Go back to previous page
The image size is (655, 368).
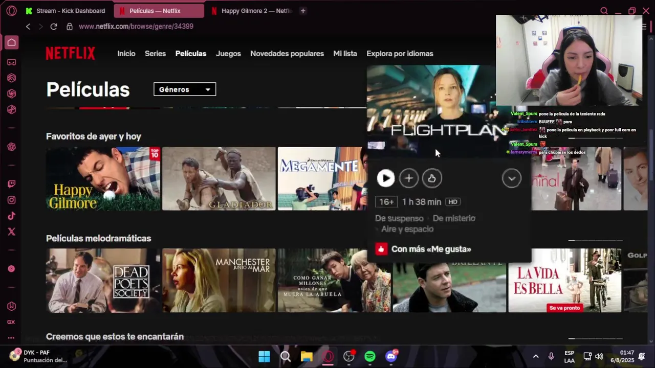28,26
